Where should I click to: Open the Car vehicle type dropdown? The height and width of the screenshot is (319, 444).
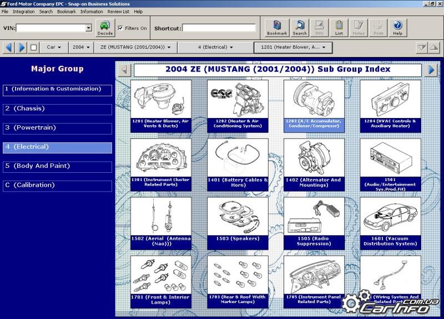pos(54,47)
